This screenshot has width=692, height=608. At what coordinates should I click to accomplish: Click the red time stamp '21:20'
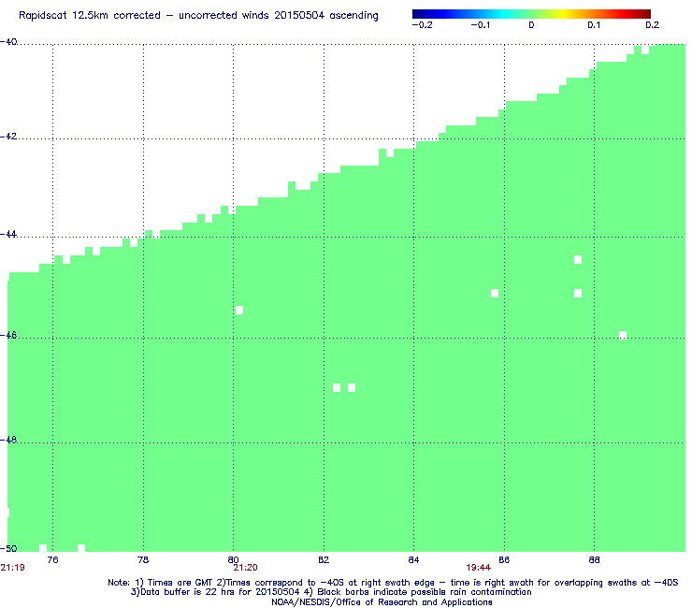[x=245, y=568]
